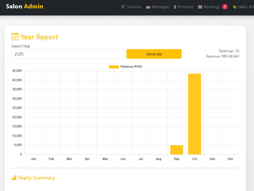Open the Services menu item
This screenshot has height=191, width=254.
[131, 7]
